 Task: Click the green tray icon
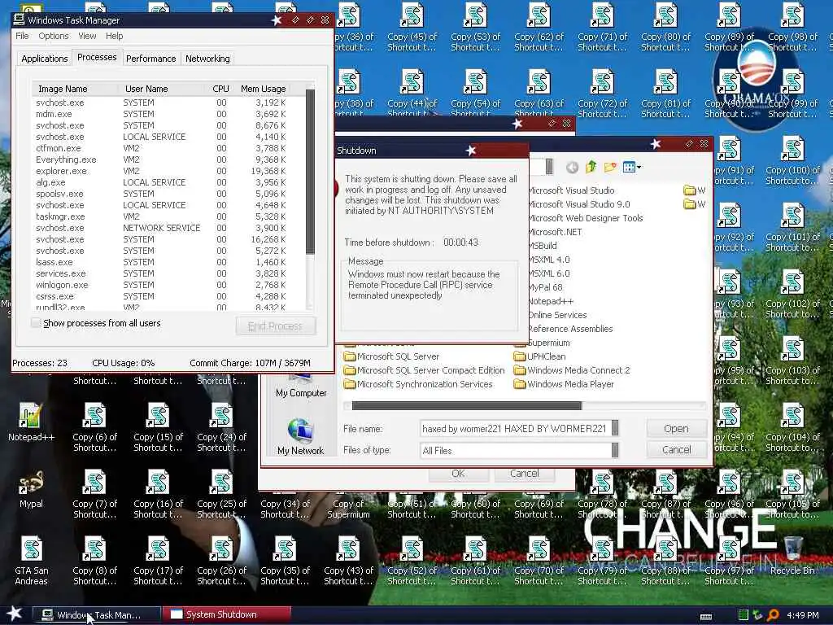point(743,615)
